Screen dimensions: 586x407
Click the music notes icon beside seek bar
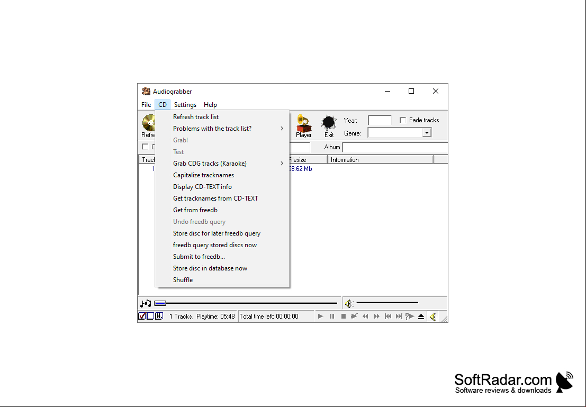(x=146, y=303)
